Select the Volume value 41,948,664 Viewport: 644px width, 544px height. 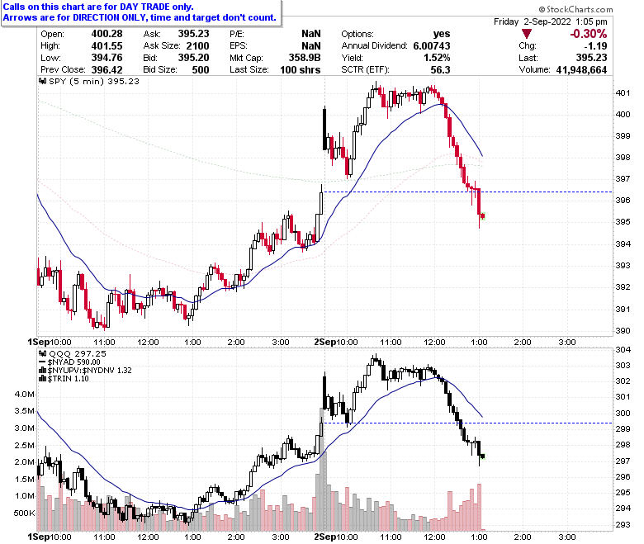pos(581,69)
